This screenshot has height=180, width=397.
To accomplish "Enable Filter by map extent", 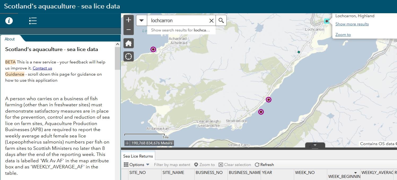I will [x=172, y=164].
